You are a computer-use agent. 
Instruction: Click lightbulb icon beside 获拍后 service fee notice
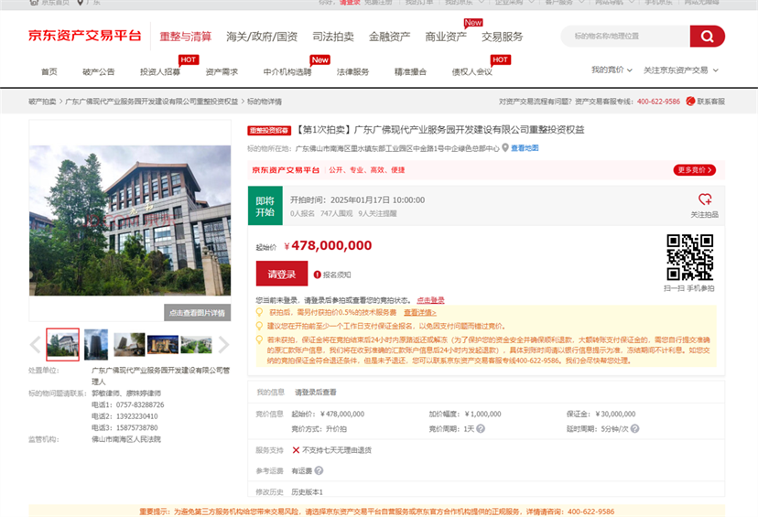coord(260,312)
